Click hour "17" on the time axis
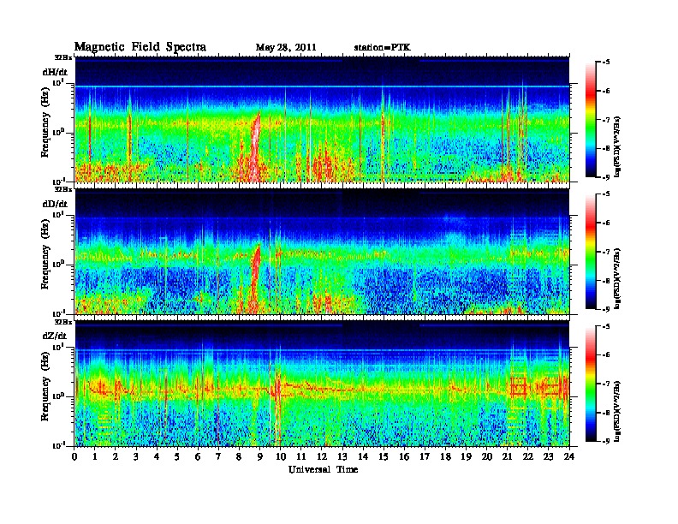 coord(425,457)
